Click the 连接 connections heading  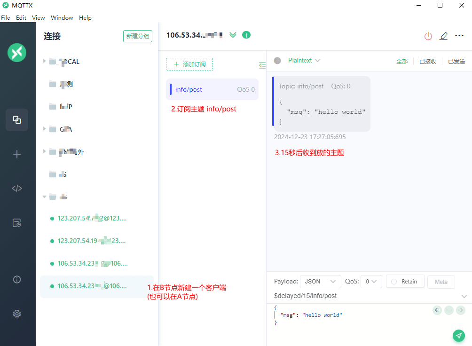coord(52,36)
